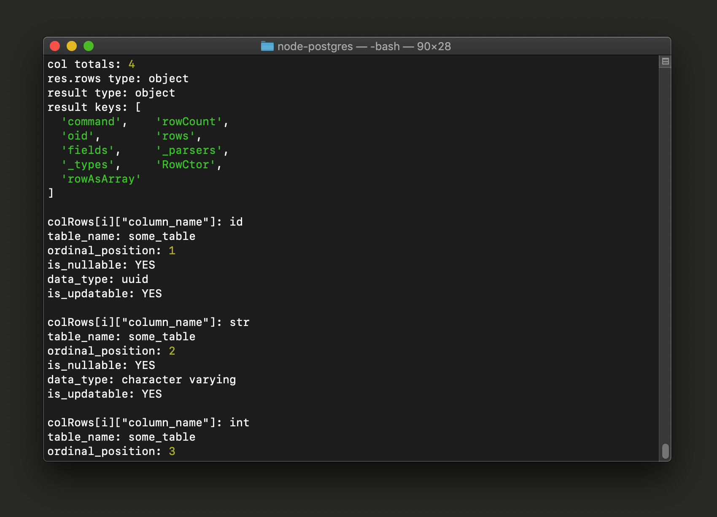Image resolution: width=717 pixels, height=517 pixels.
Task: Select the 'rowAsArray' entry in result keys
Action: [x=101, y=179]
